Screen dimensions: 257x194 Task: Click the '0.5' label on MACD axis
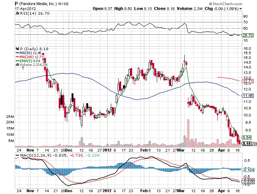247,160
